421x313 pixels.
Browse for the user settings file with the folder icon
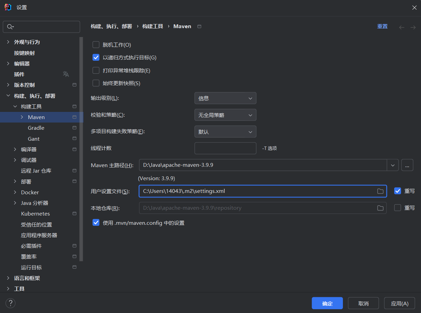[x=380, y=191]
